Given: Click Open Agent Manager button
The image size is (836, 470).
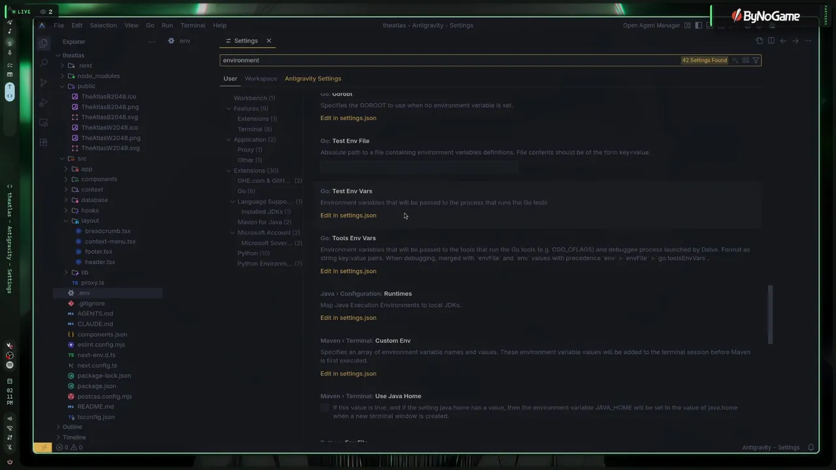Looking at the screenshot, I should [652, 25].
